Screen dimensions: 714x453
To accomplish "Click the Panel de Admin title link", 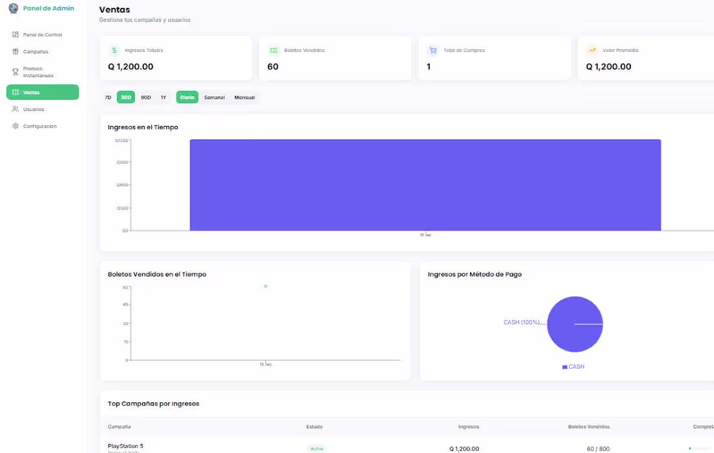I will [x=48, y=8].
